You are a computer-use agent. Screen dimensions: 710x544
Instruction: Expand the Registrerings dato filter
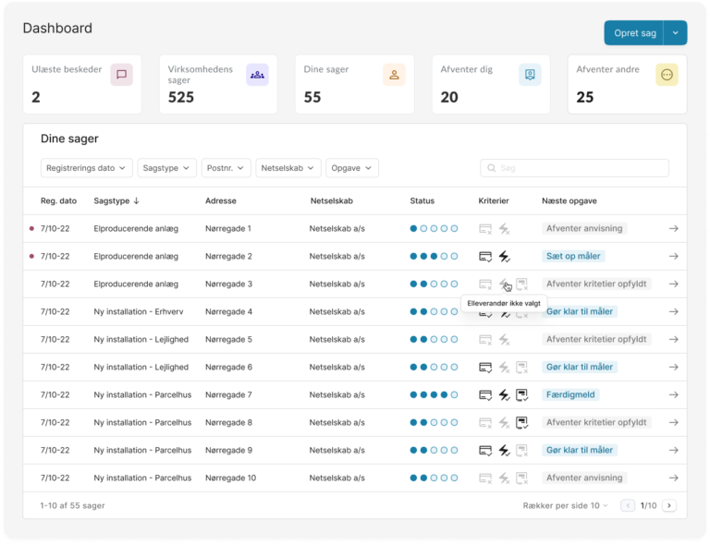87,168
